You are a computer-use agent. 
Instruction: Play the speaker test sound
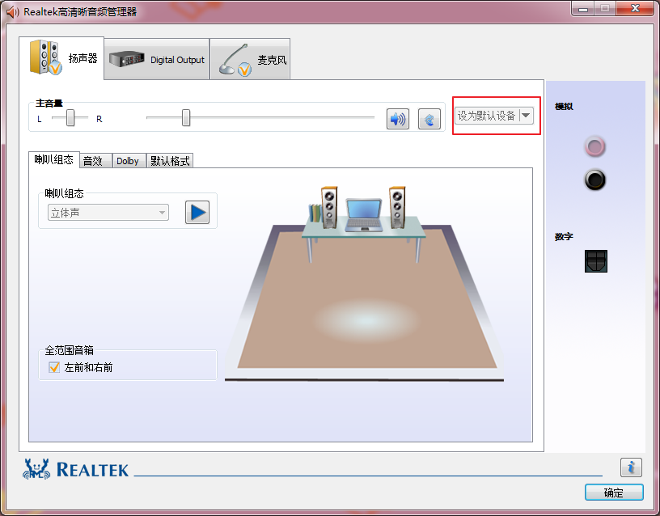click(x=197, y=212)
